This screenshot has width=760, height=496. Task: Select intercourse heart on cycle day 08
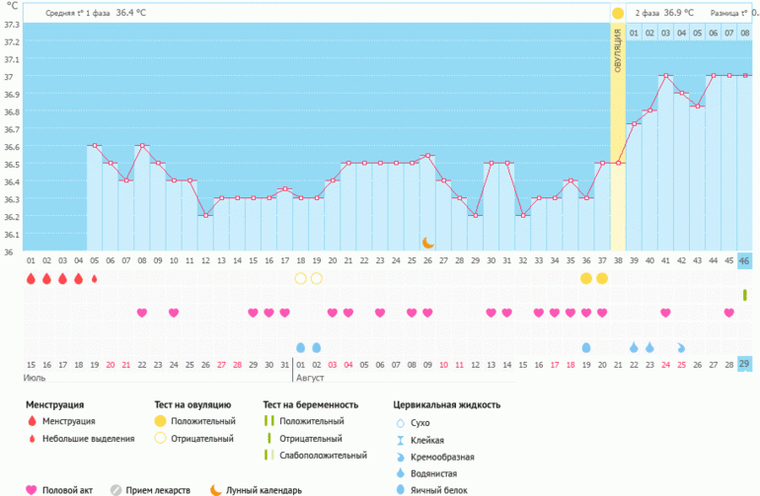(x=142, y=313)
